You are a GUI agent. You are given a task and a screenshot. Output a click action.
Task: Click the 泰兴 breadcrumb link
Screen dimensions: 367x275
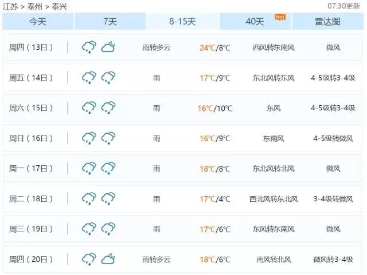[60, 6]
